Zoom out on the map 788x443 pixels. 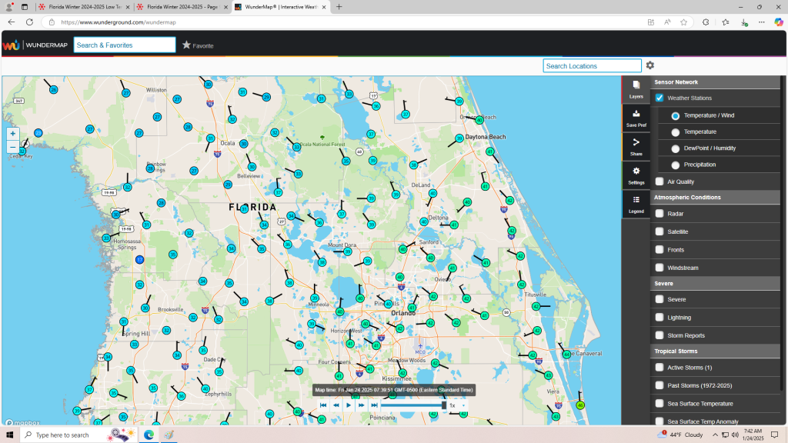[13, 146]
